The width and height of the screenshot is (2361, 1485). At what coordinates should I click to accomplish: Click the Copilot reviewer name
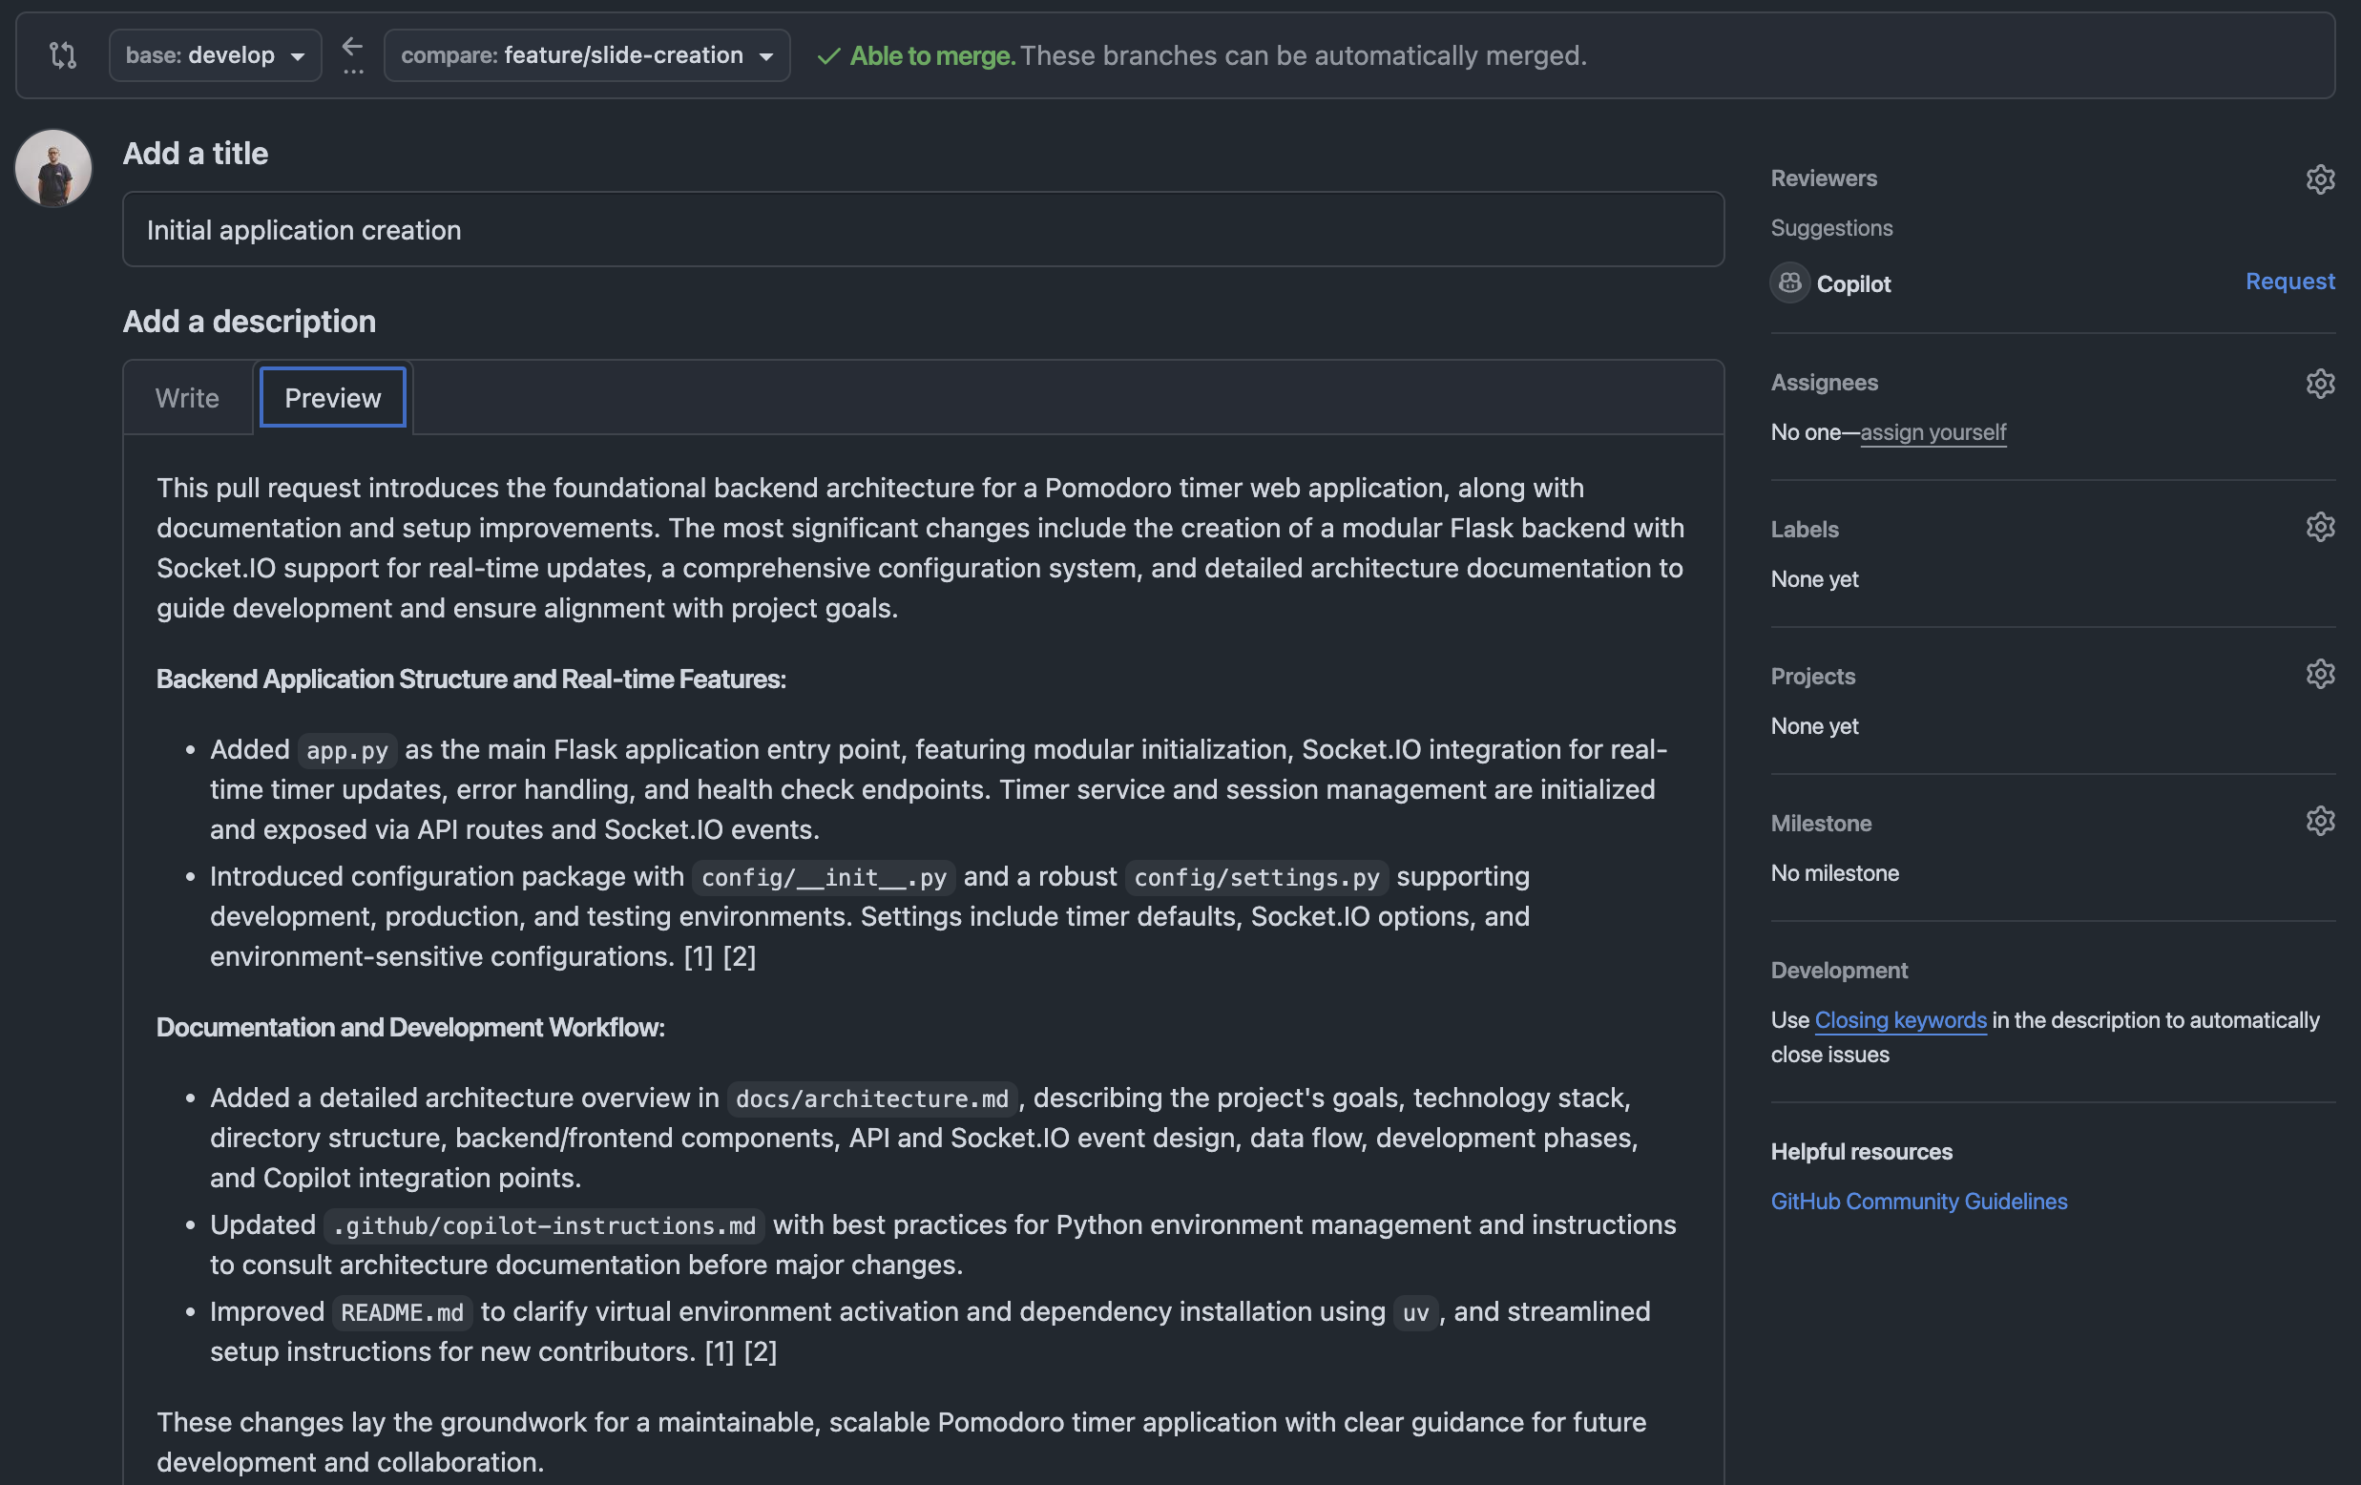[x=1853, y=284]
